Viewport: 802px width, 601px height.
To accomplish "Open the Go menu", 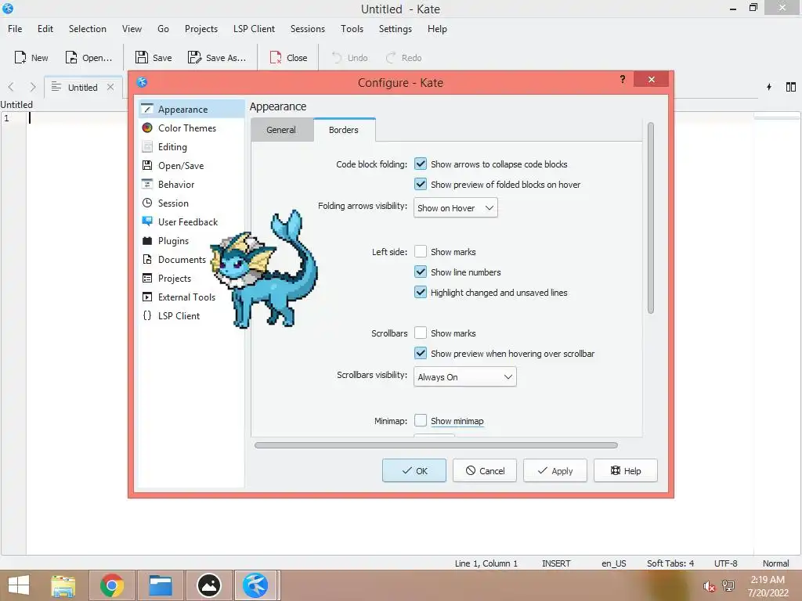I will click(163, 29).
